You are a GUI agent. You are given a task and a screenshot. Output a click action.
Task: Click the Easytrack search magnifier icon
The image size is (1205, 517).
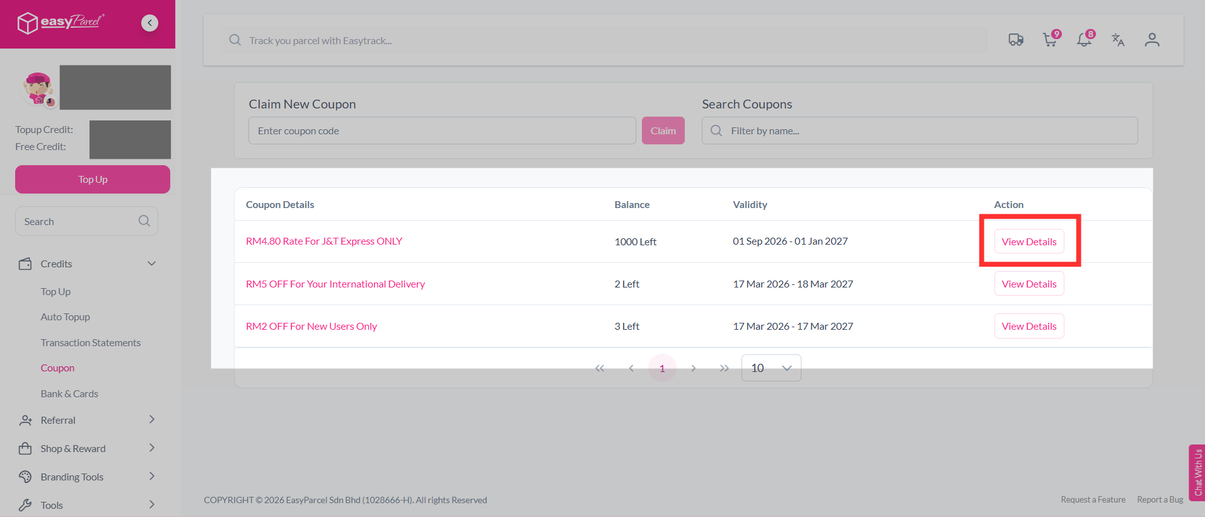pos(235,40)
